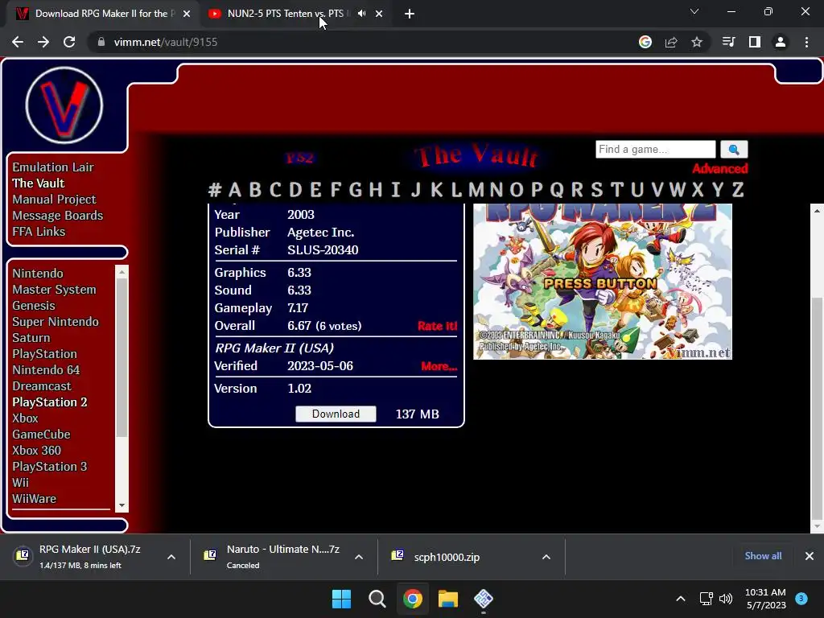
Task: Click the Rate it! link
Action: [437, 326]
